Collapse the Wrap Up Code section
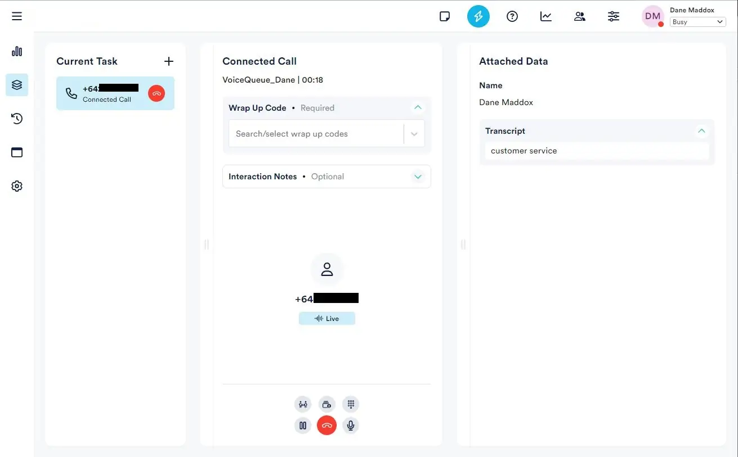Viewport: 738px width, 457px height. 418,107
